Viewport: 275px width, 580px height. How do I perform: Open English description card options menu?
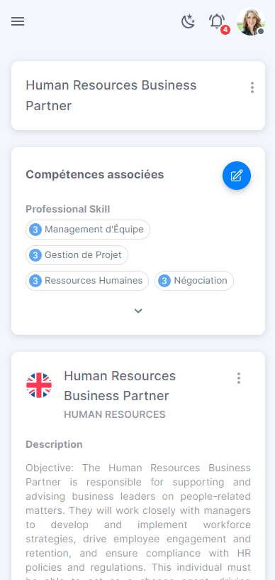coord(239,378)
